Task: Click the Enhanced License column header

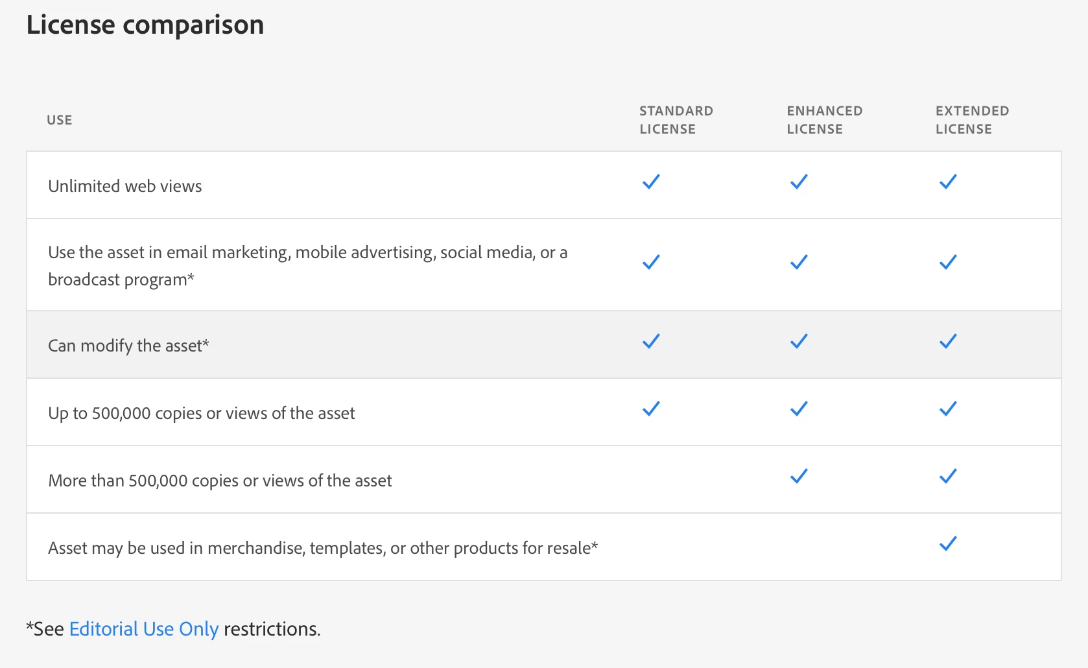Action: pyautogui.click(x=824, y=120)
